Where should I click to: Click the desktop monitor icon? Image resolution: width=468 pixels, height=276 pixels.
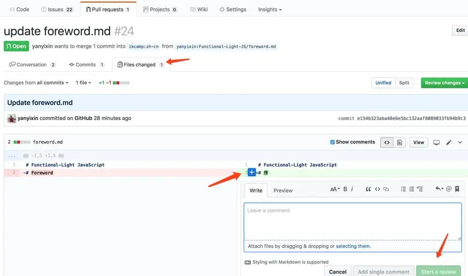[436, 142]
